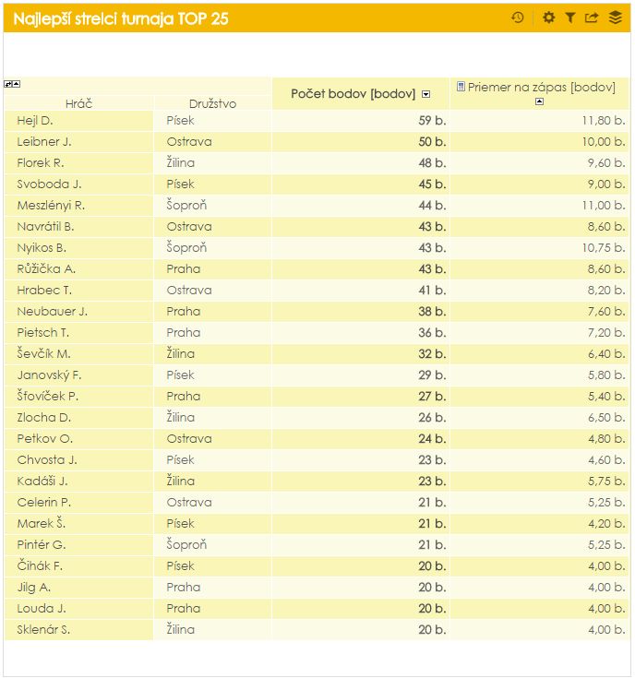
Task: Select the player name Sklenár S.
Action: pos(43,630)
